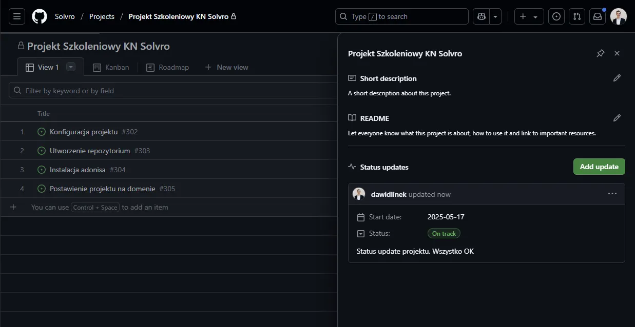Open the hamburger navigation menu
635x327 pixels.
[17, 16]
